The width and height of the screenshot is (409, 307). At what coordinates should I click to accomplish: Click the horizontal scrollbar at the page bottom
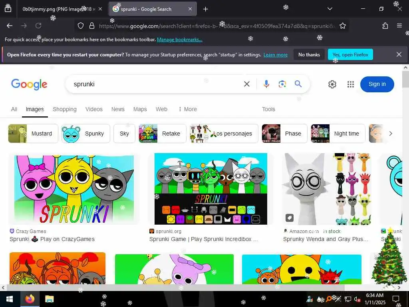tap(175, 287)
